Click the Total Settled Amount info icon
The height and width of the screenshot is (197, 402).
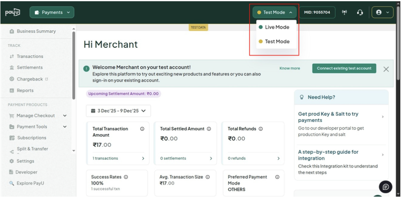(x=209, y=129)
